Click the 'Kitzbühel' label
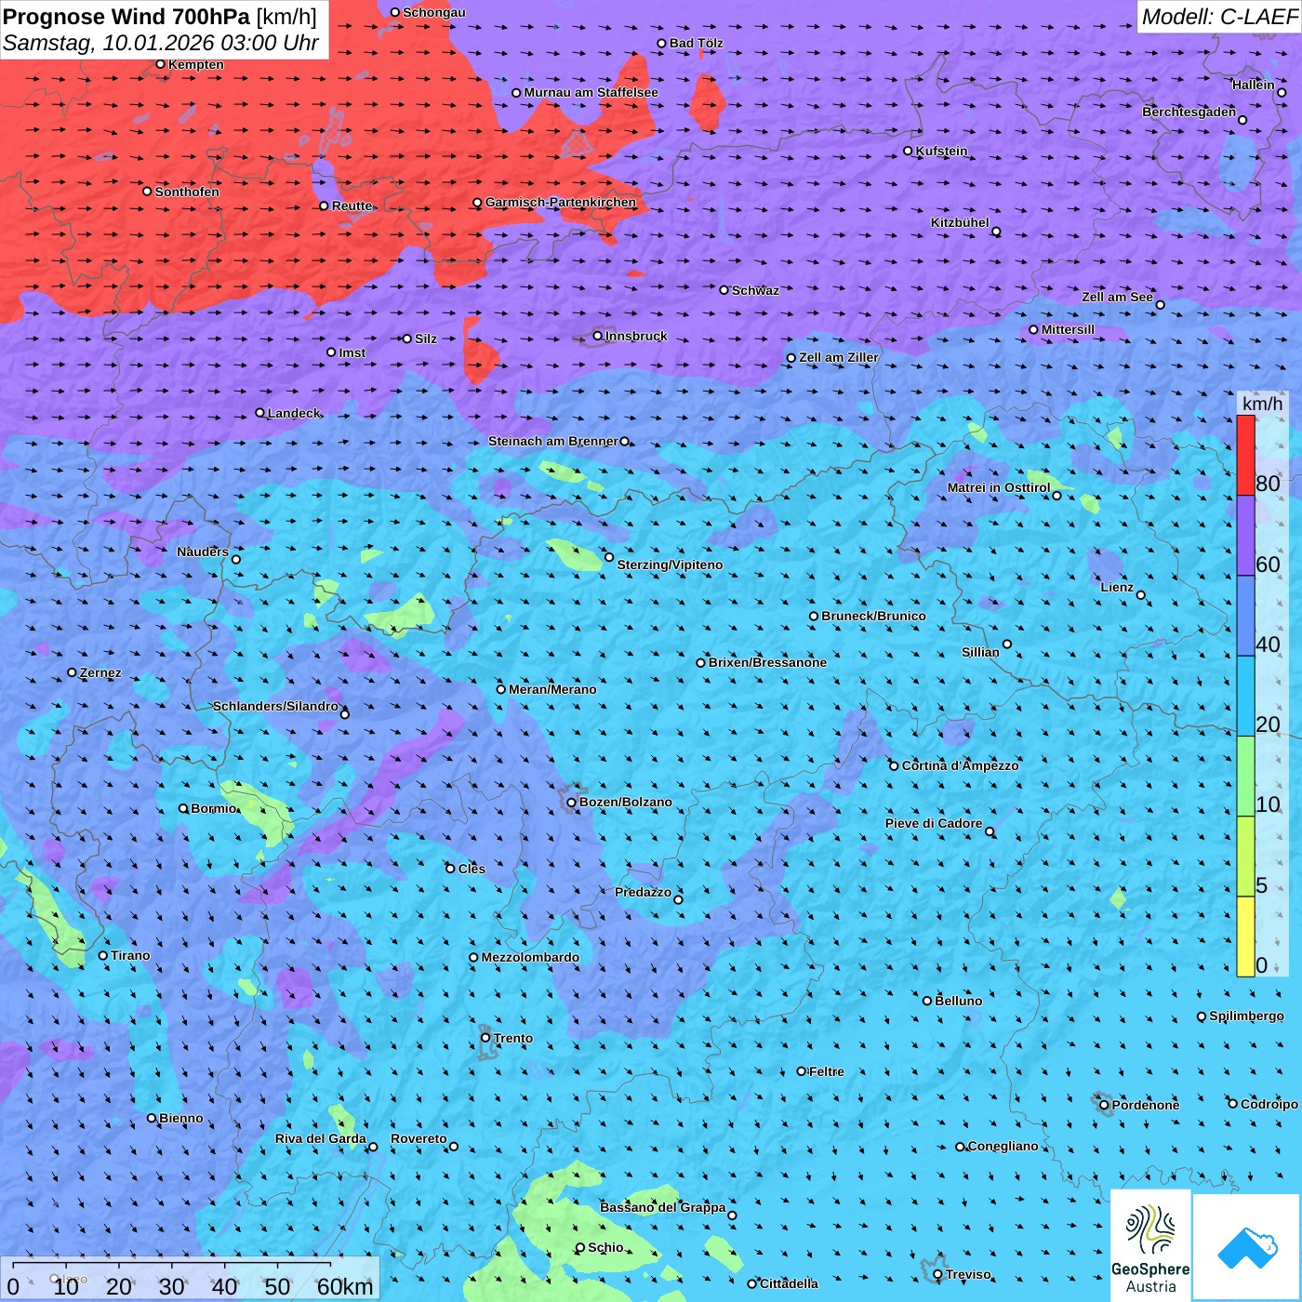 960,222
